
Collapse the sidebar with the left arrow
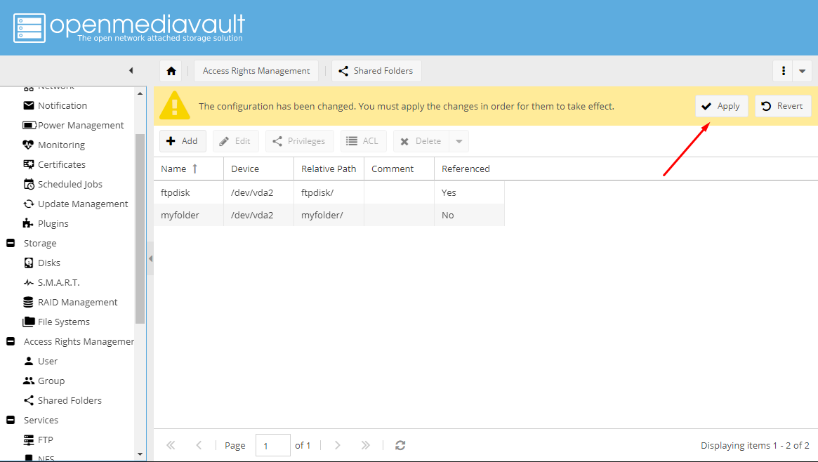pyautogui.click(x=131, y=71)
